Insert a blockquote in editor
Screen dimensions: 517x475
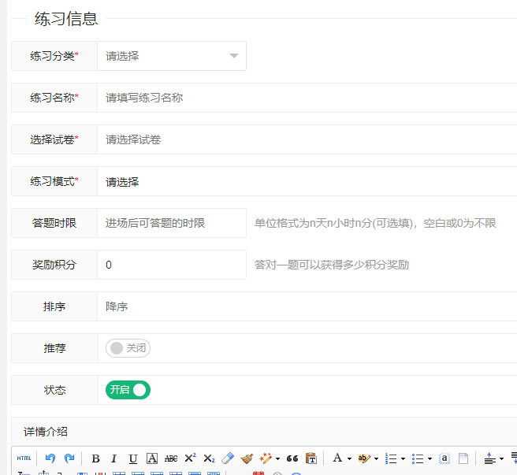pyautogui.click(x=292, y=458)
